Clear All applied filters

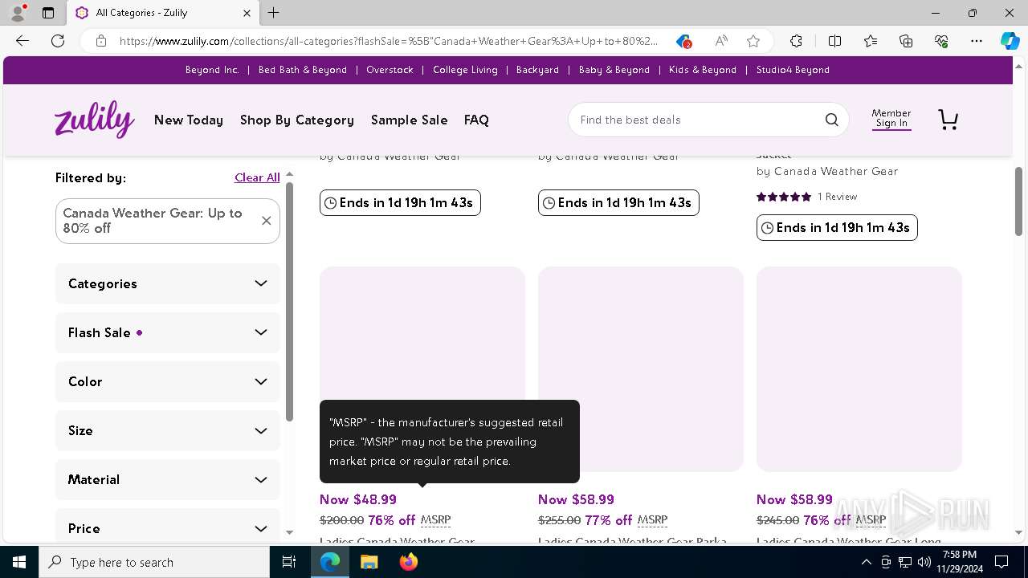tap(257, 177)
